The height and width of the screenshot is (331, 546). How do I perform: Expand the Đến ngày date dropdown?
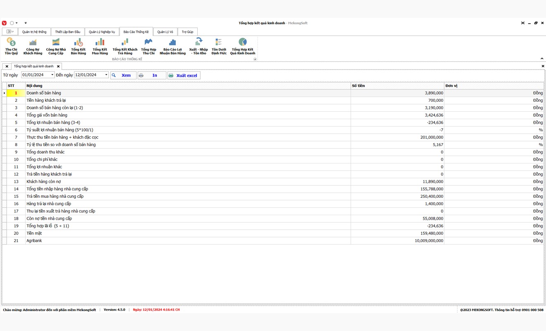pos(106,75)
